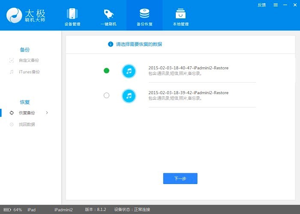This screenshot has height=214, width=300.
Task: Select the 2015-02-03-18-40-47 backup radio button
Action: [x=107, y=71]
